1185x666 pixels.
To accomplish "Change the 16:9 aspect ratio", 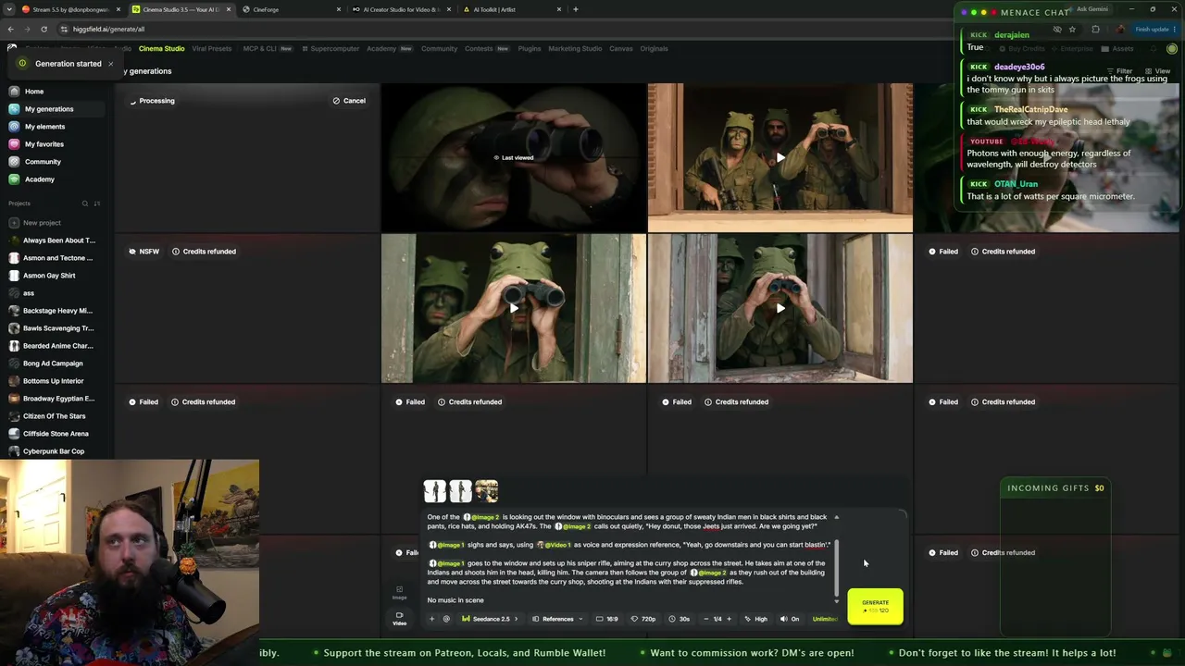I will (x=607, y=619).
